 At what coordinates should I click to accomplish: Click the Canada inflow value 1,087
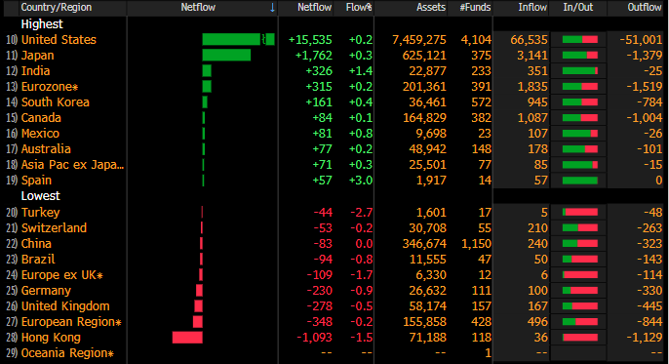click(x=532, y=118)
